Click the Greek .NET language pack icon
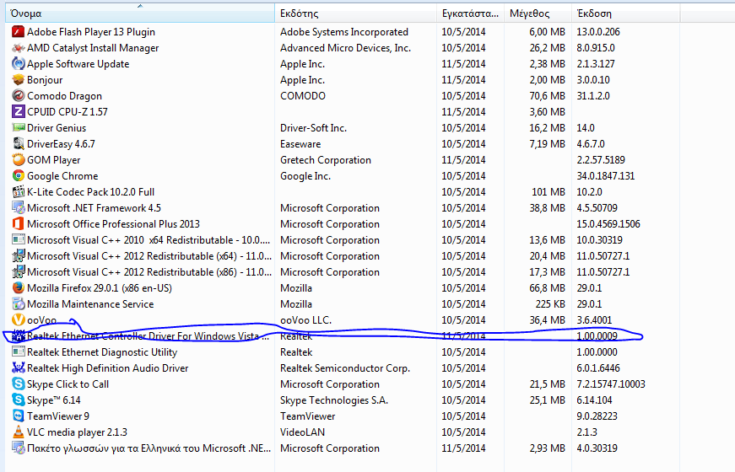Image resolution: width=735 pixels, height=472 pixels. pos(19,448)
